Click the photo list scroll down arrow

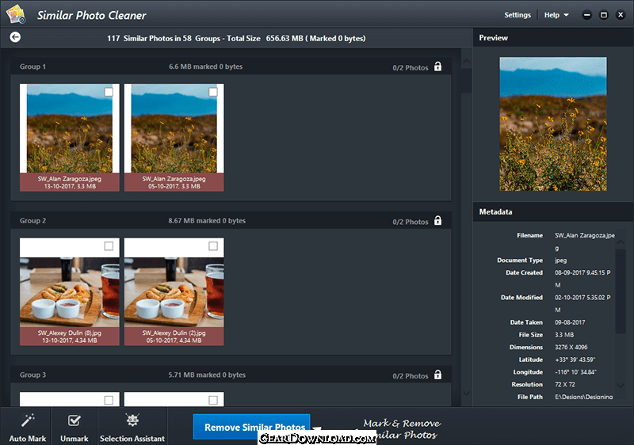[x=466, y=393]
